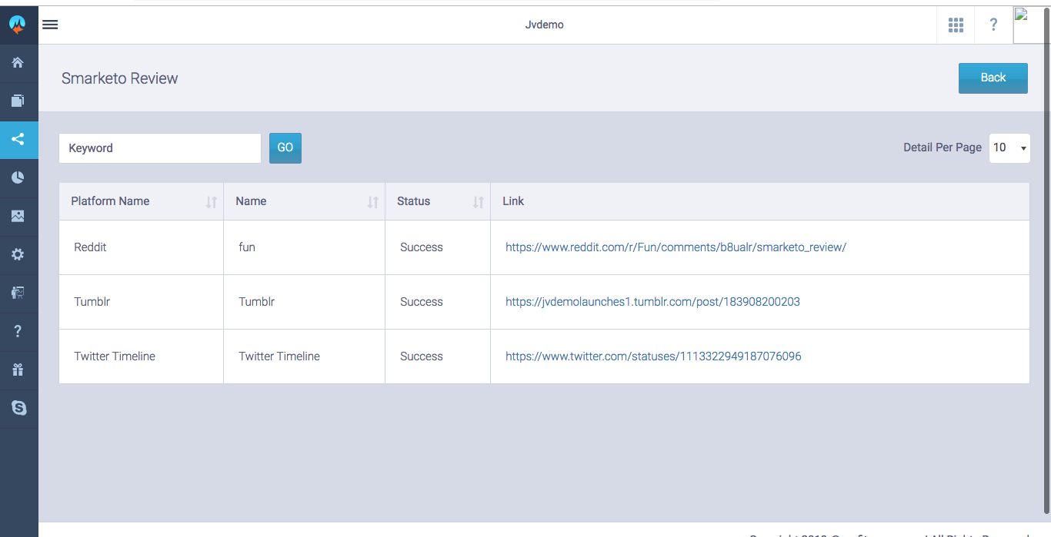Open the Tumblr post link
This screenshot has height=537, width=1051.
pos(652,302)
